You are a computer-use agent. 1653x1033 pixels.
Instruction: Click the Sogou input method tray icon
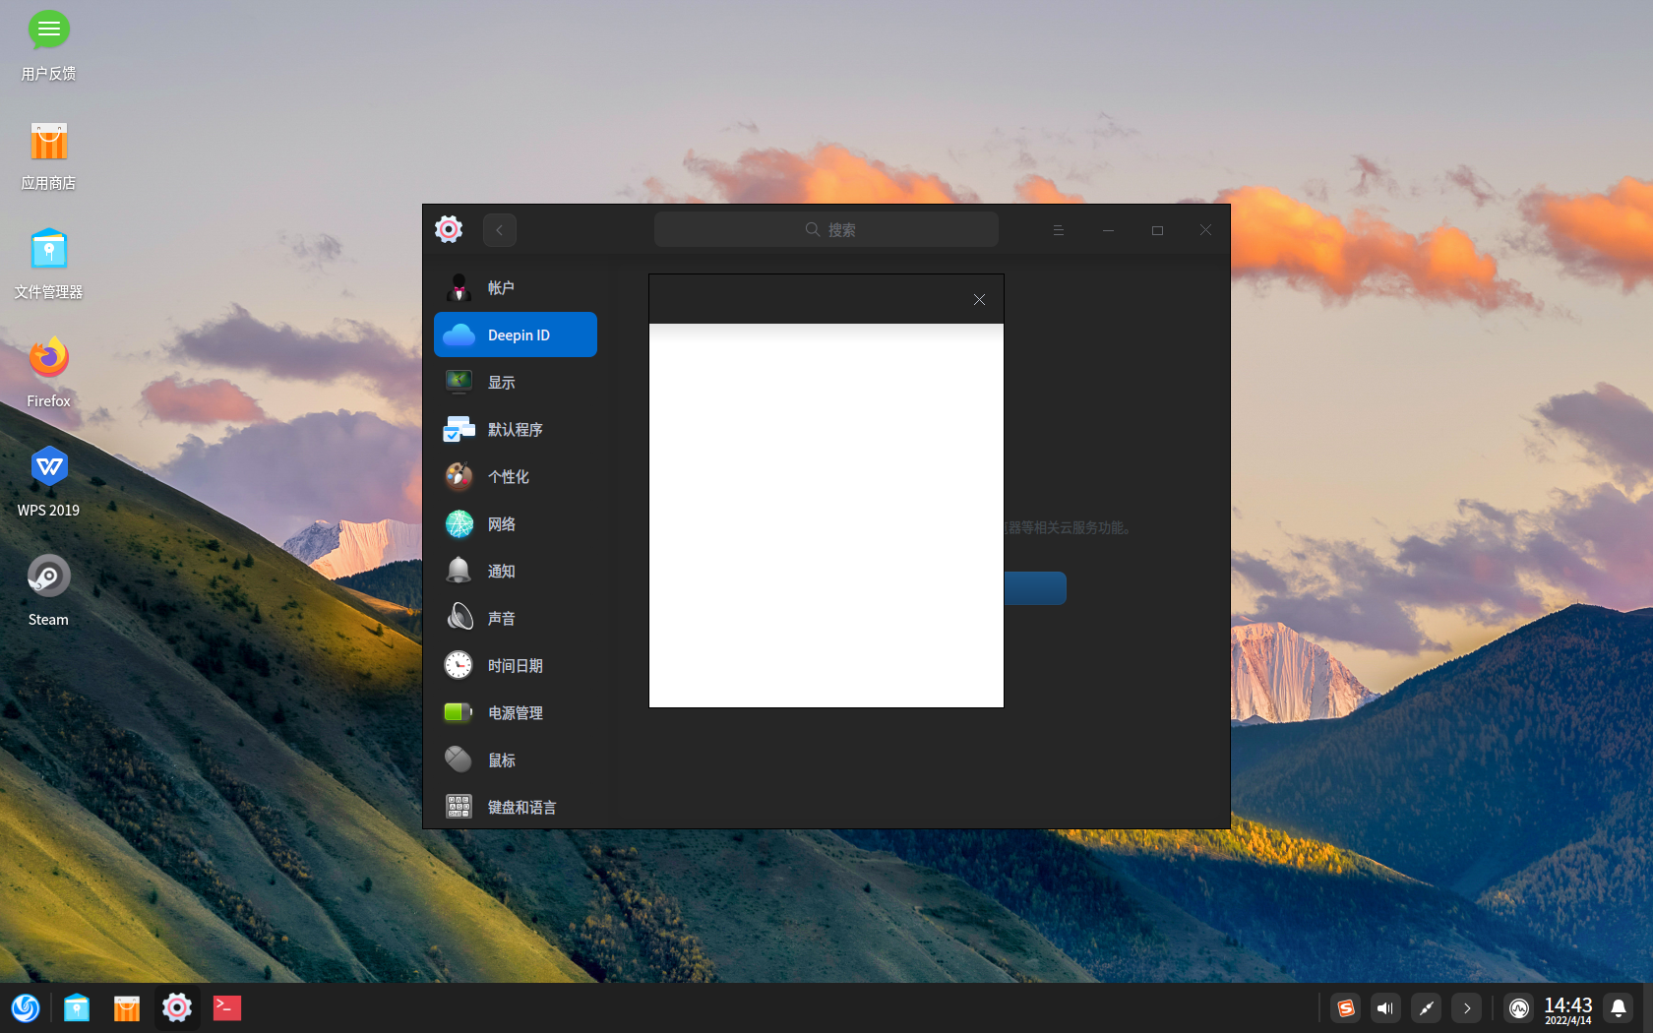tap(1346, 1008)
